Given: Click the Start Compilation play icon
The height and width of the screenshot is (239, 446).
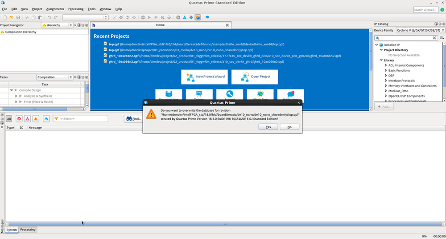Looking at the screenshot, I should [x=149, y=17].
